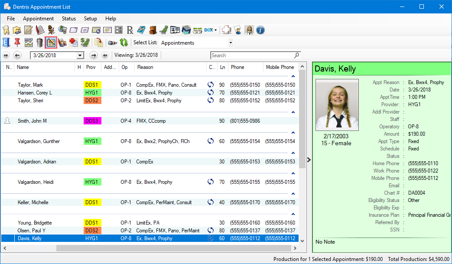Open the Setup menu
452x264 pixels.
click(91, 19)
